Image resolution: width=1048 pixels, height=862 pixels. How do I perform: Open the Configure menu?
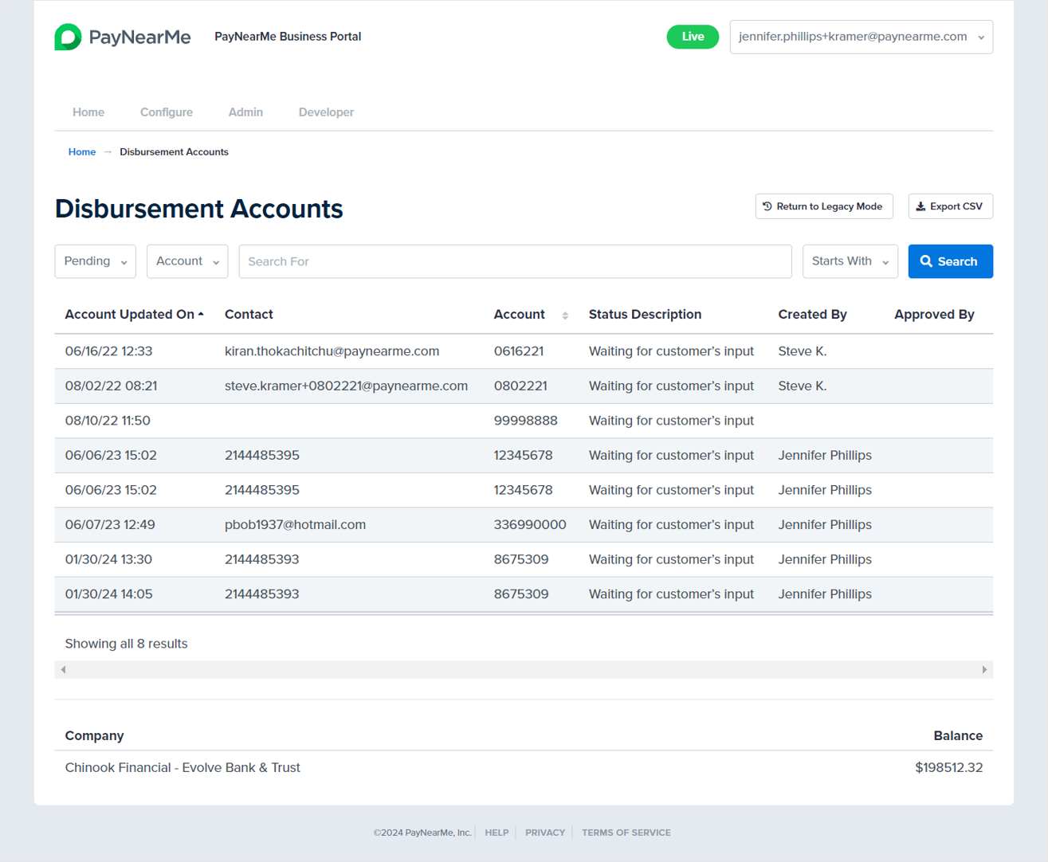(x=167, y=112)
